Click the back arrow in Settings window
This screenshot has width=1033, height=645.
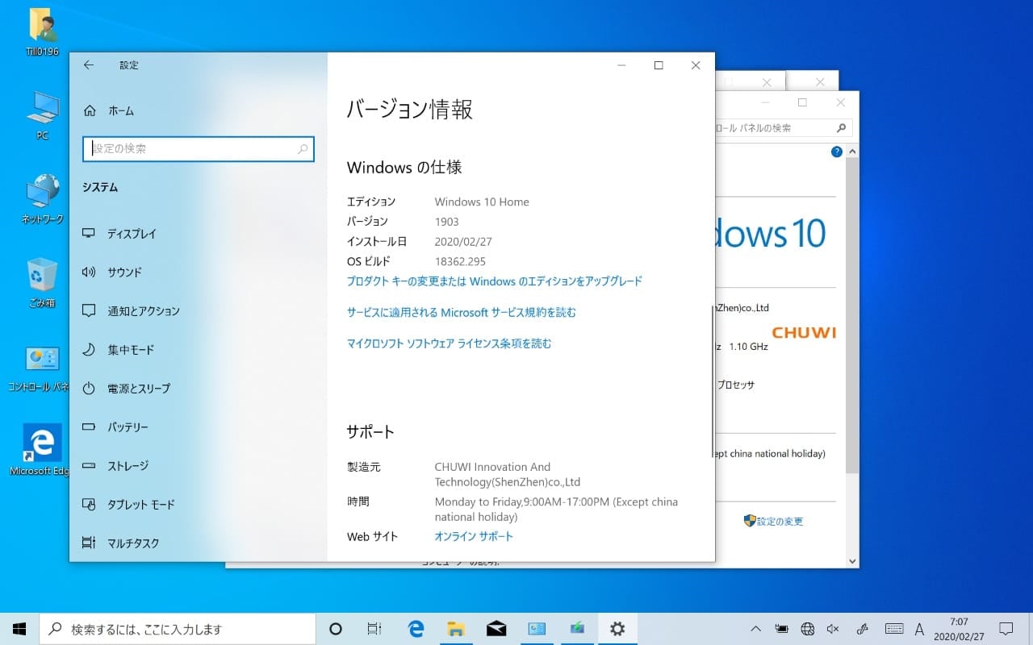coord(89,65)
